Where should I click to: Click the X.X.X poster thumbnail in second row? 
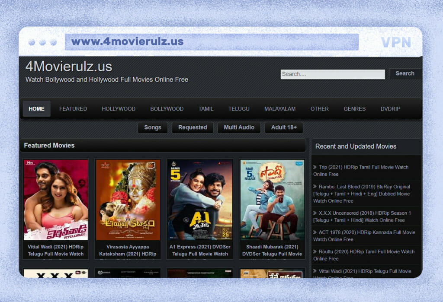[56, 273]
